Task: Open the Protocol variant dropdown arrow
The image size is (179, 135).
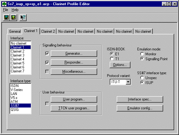Action: (x=128, y=82)
